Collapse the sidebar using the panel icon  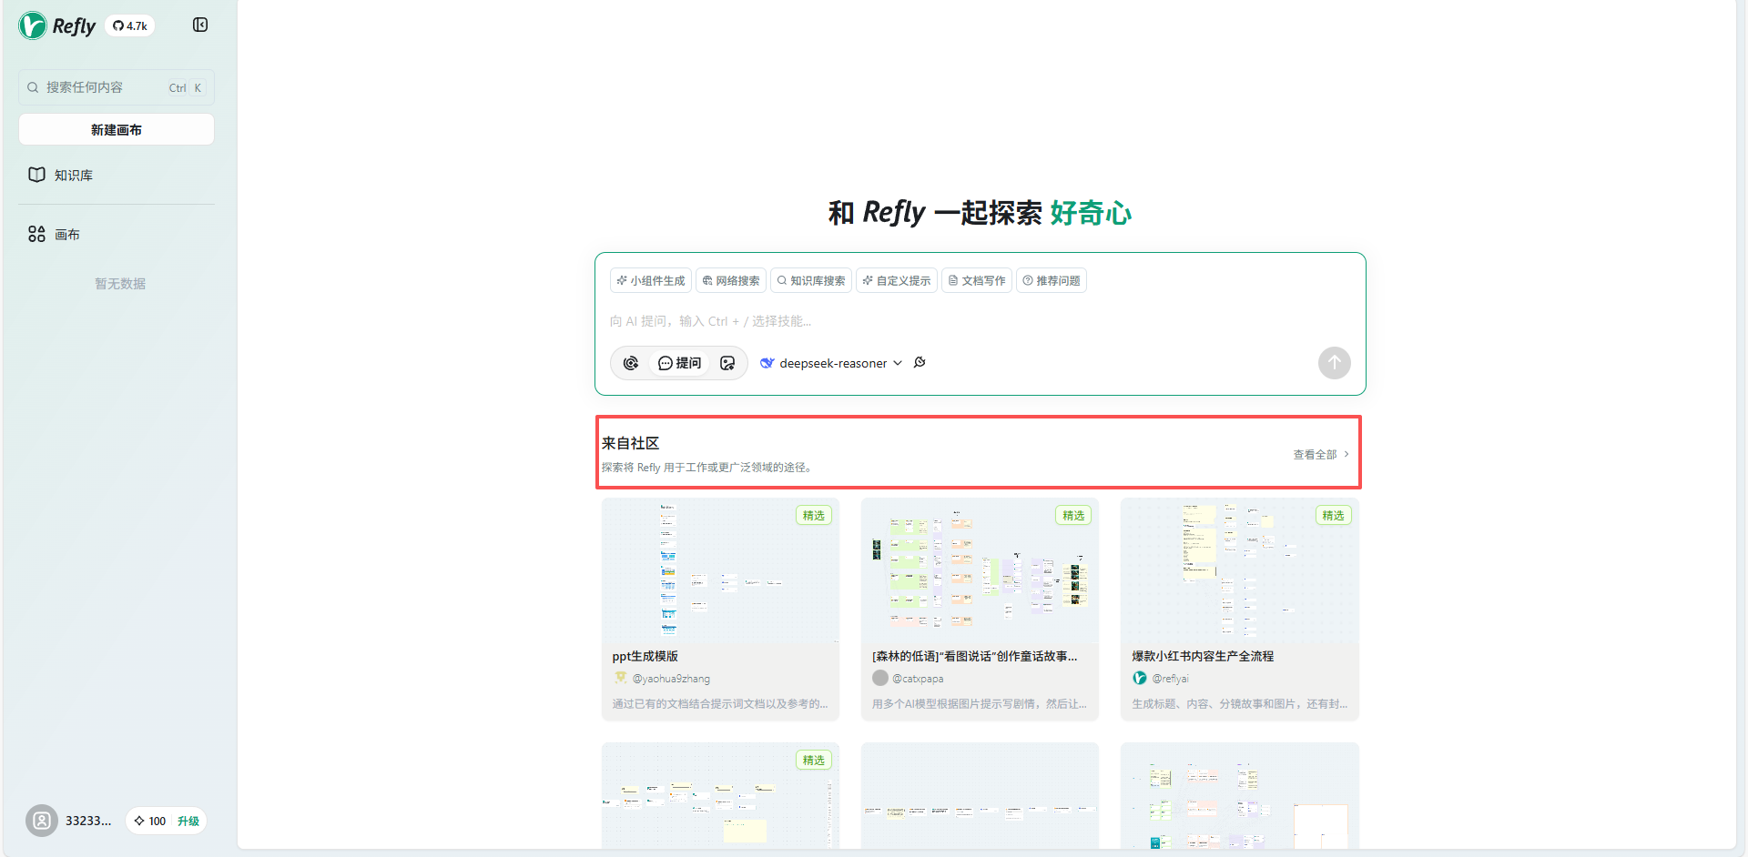point(200,25)
